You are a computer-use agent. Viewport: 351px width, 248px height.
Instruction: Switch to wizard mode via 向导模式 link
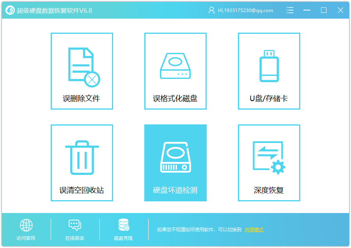point(254,230)
